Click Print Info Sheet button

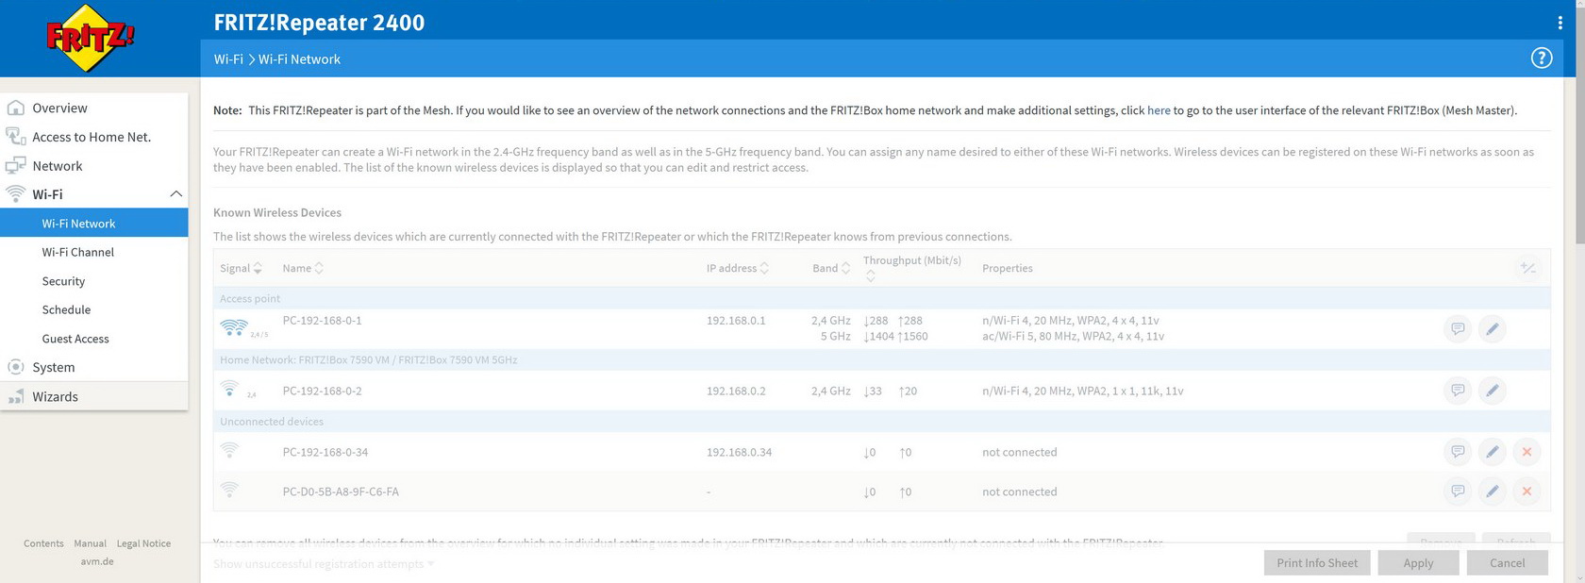pos(1317,562)
